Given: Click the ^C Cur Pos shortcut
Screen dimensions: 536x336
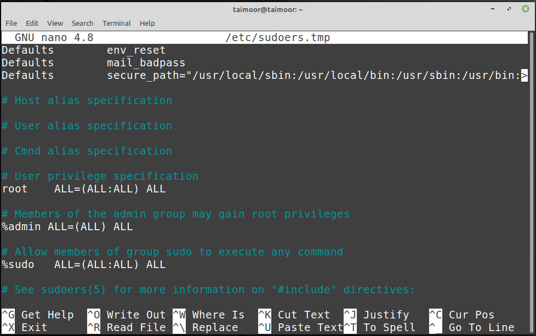Looking at the screenshot, I should (x=462, y=315).
